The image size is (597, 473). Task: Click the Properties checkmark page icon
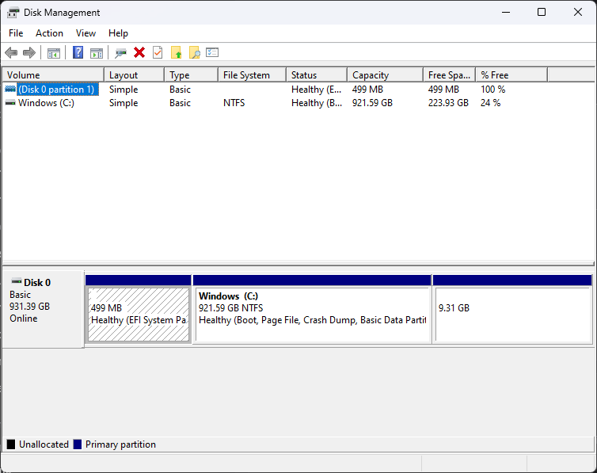click(158, 52)
